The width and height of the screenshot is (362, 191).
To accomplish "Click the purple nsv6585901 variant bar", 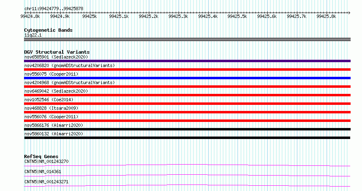I will (187, 61).
